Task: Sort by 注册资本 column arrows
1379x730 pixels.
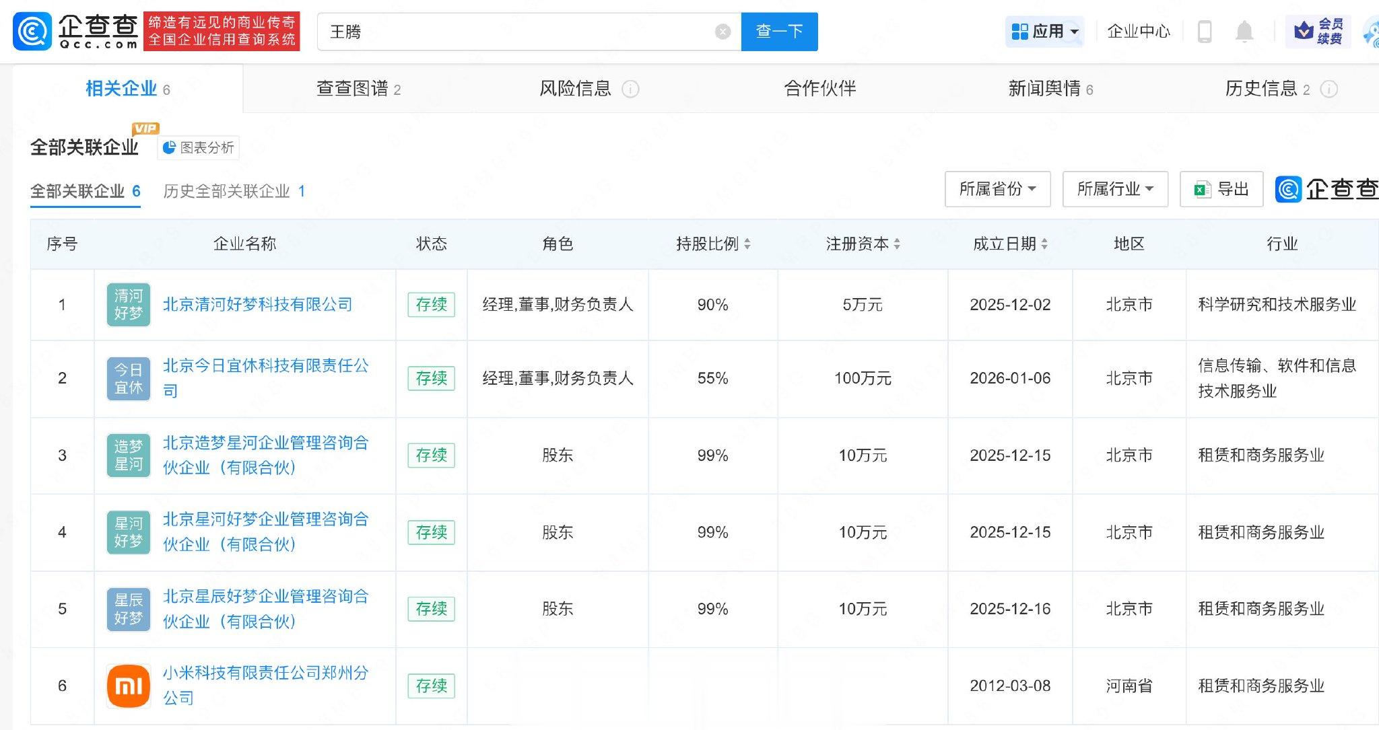Action: [896, 244]
